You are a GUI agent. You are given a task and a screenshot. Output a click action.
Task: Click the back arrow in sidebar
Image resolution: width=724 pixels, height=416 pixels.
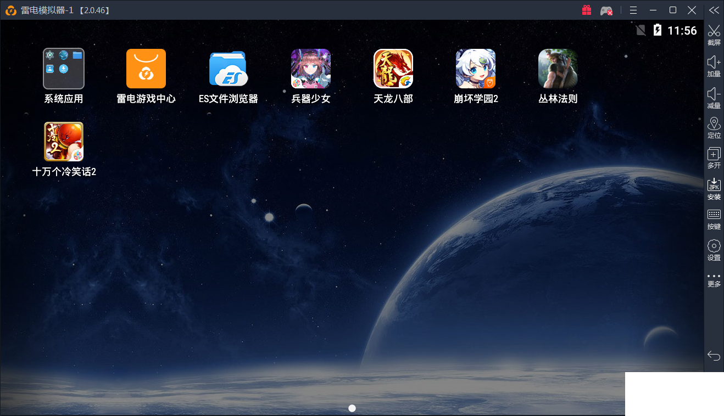[714, 356]
